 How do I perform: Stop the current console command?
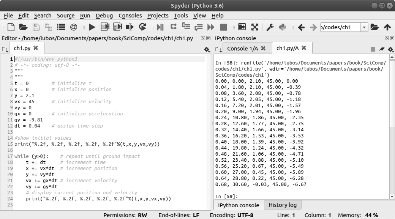coord(373,49)
